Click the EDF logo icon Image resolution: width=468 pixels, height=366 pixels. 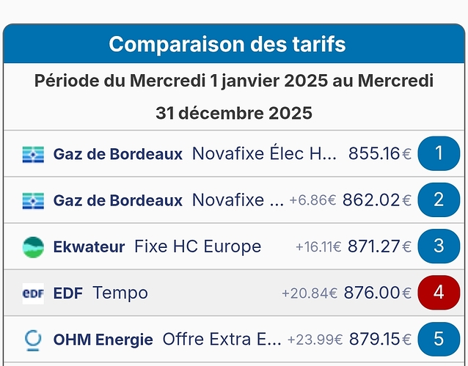tap(33, 293)
